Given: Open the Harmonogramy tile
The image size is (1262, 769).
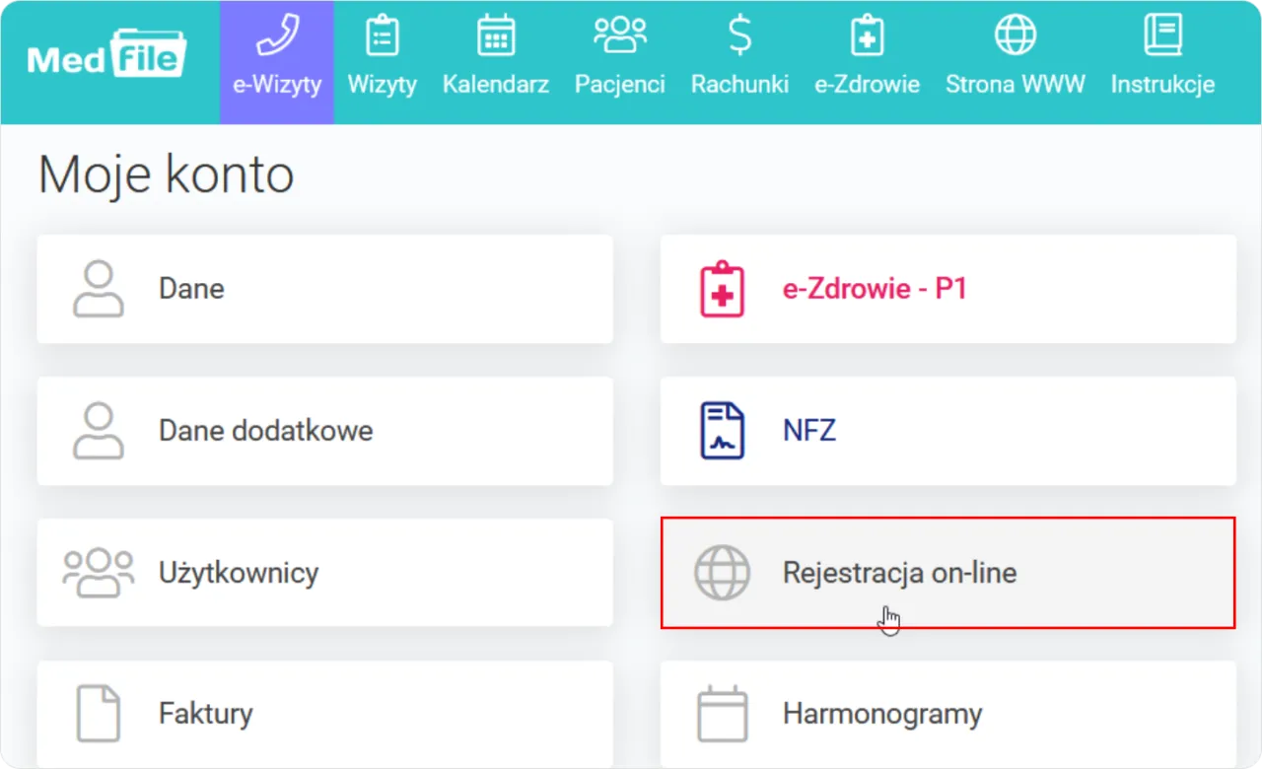Looking at the screenshot, I should pyautogui.click(x=946, y=714).
